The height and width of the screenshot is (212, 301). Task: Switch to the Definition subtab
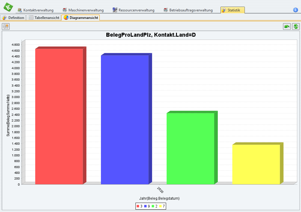(13, 17)
